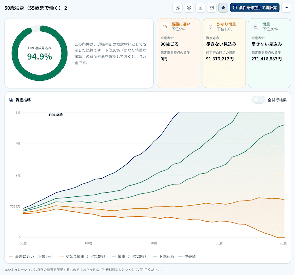295x275 pixels.
Task: Click the calendar-clock schedule icon
Action: (177, 8)
